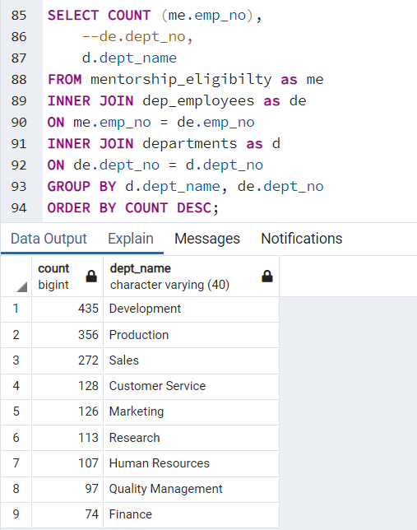Place cursor on the commented de.dept_no line
This screenshot has width=417, height=530.
tap(137, 36)
